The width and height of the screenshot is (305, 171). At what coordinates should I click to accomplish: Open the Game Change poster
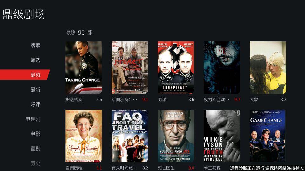click(268, 136)
